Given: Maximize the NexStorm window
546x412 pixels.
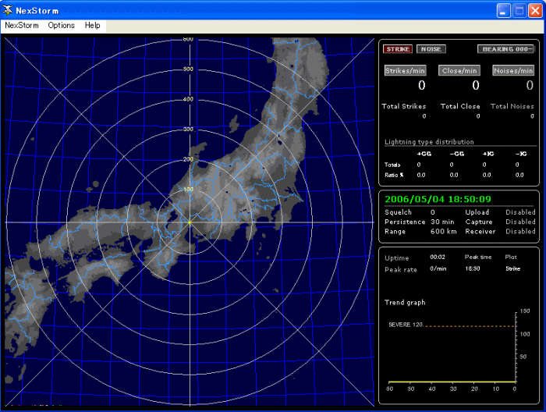Looking at the screenshot, I should tap(519, 11).
